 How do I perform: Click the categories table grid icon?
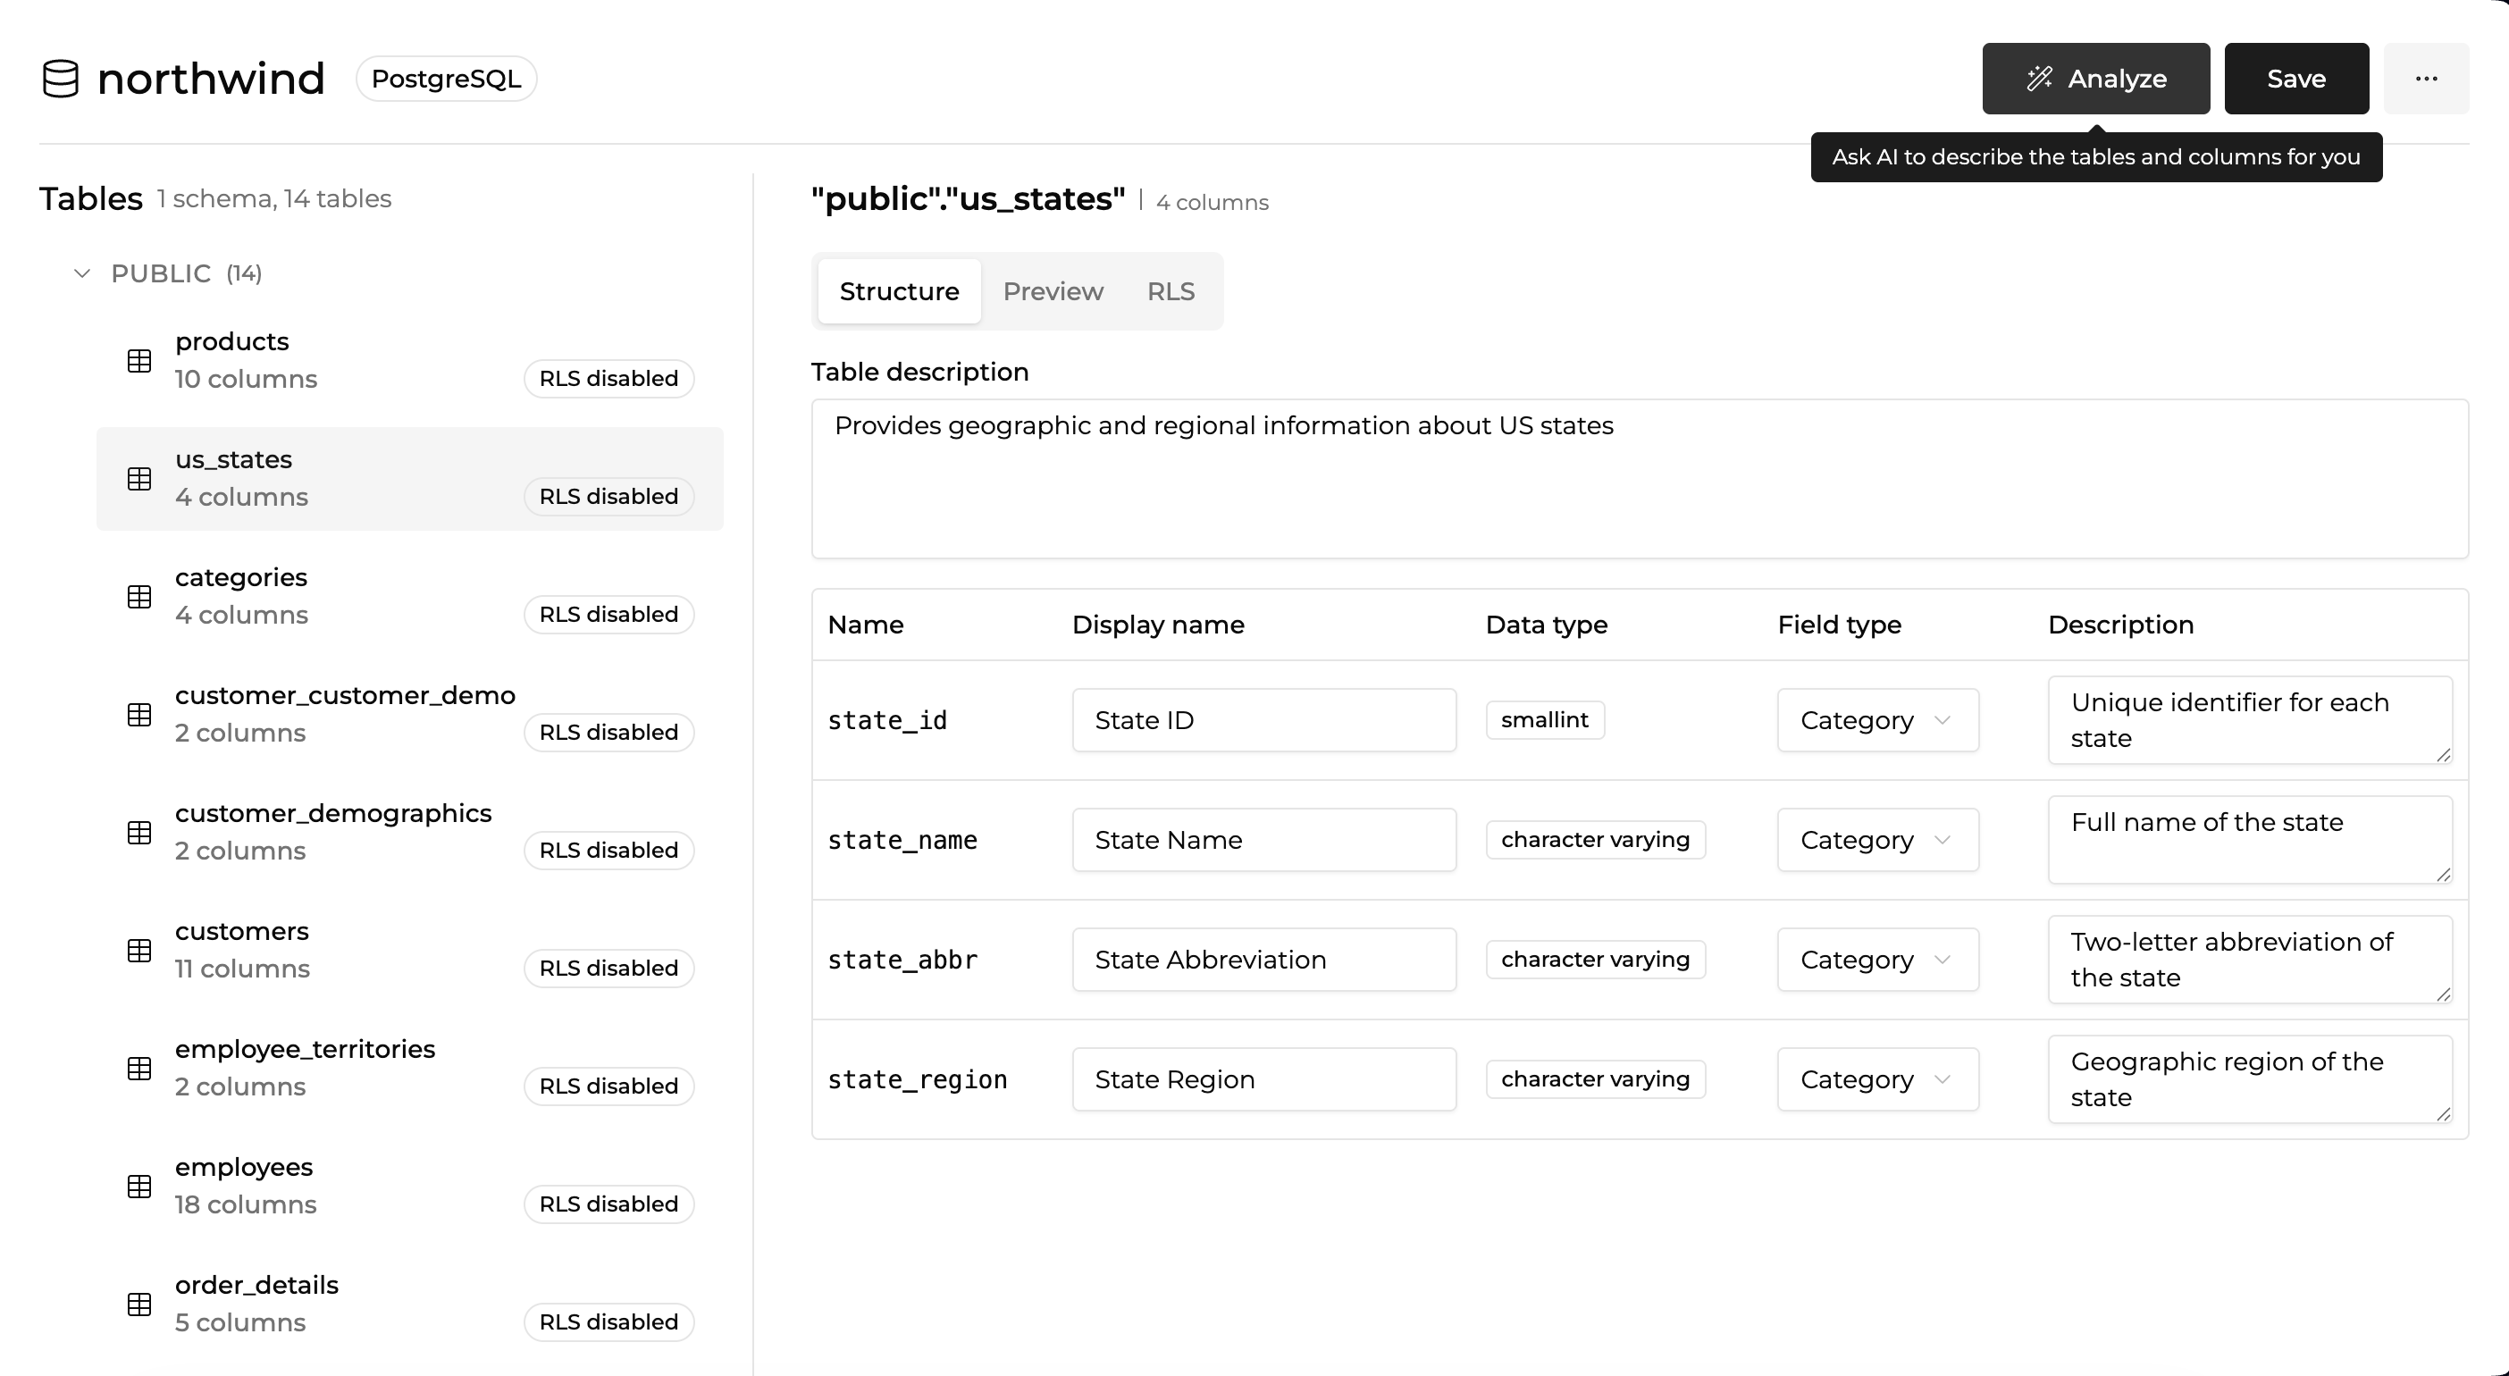coord(139,597)
